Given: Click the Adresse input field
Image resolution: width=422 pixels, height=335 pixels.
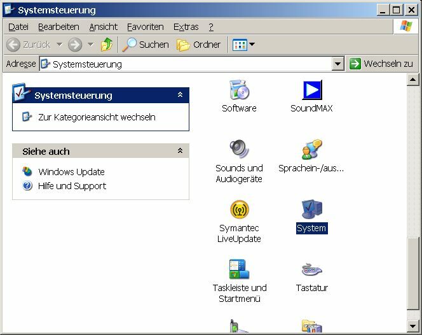Looking at the screenshot, I should point(186,64).
